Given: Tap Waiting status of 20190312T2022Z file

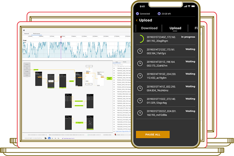Looking at the screenshot, I should (190, 111).
